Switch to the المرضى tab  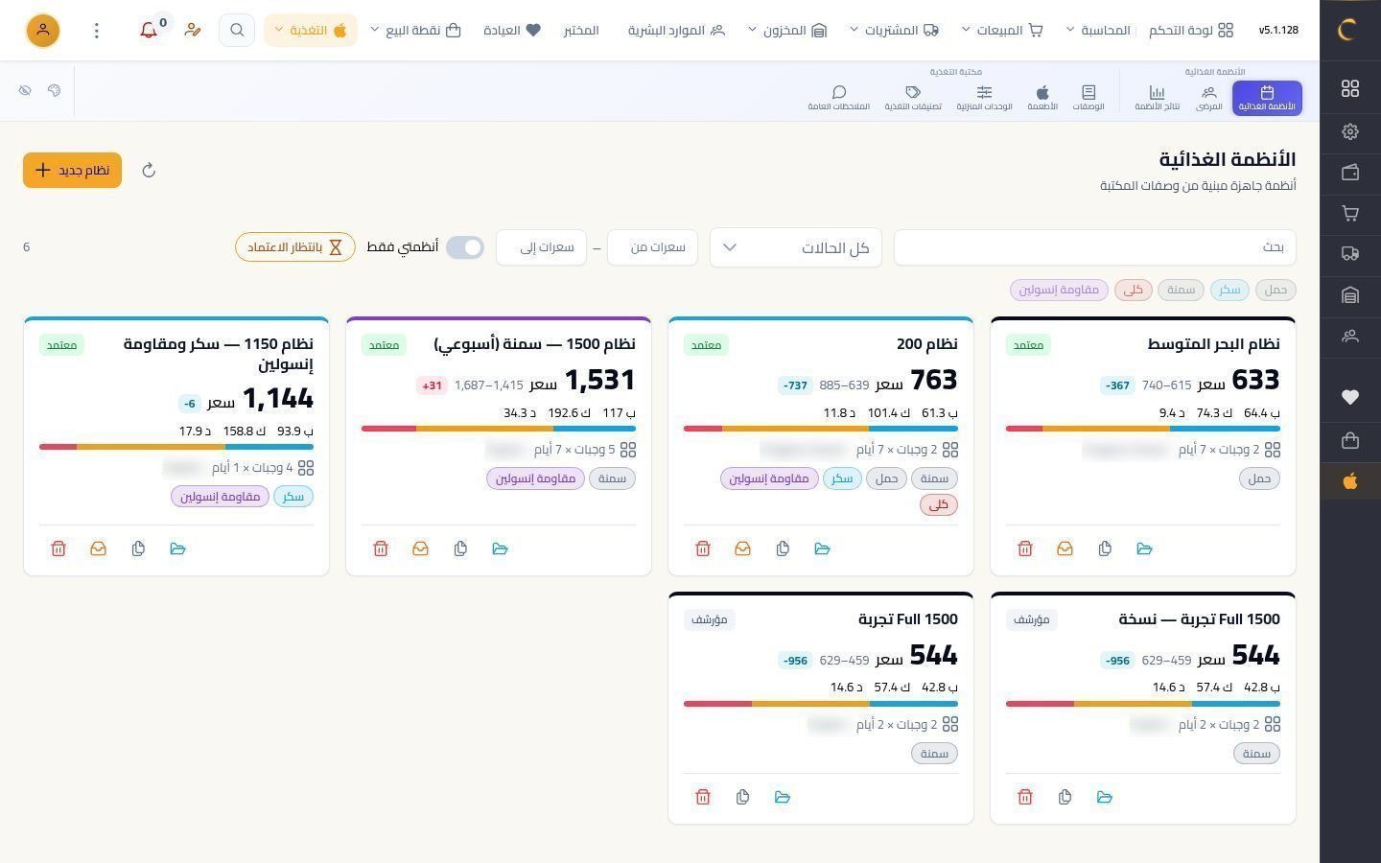pos(1209,98)
